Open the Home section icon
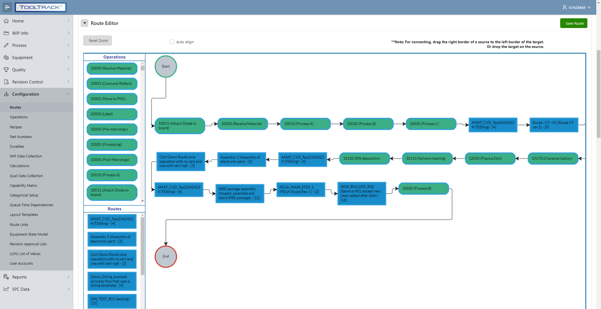 point(6,21)
